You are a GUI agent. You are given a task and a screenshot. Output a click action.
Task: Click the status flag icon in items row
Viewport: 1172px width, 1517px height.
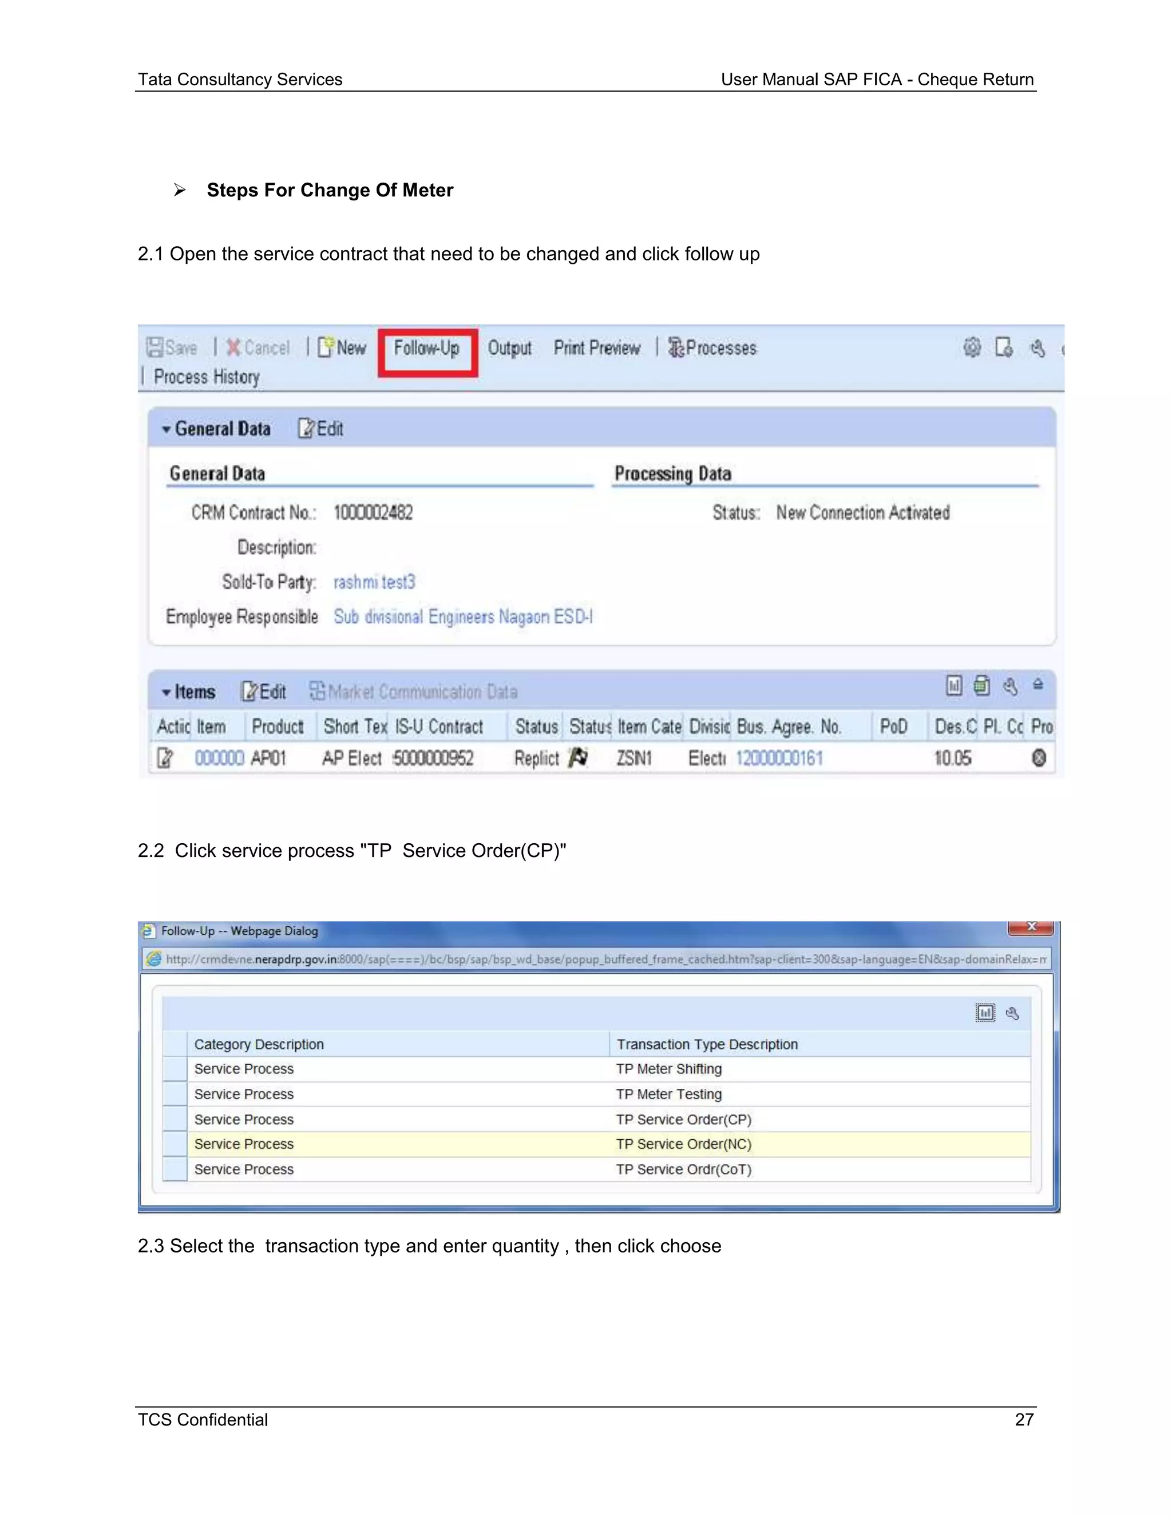coord(579,757)
